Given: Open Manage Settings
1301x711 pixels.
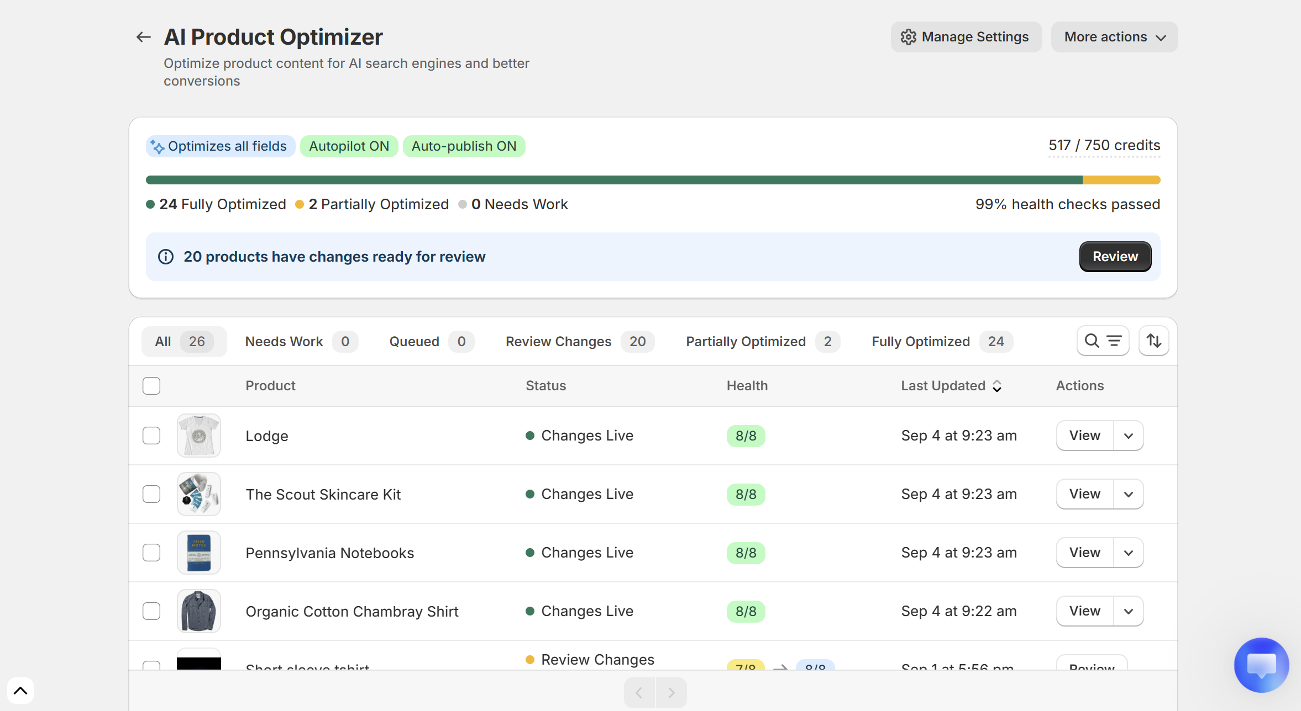Looking at the screenshot, I should point(966,37).
